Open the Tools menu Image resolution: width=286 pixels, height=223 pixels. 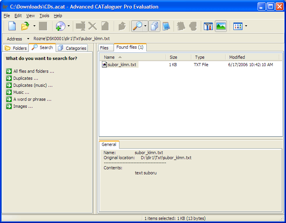[44, 16]
